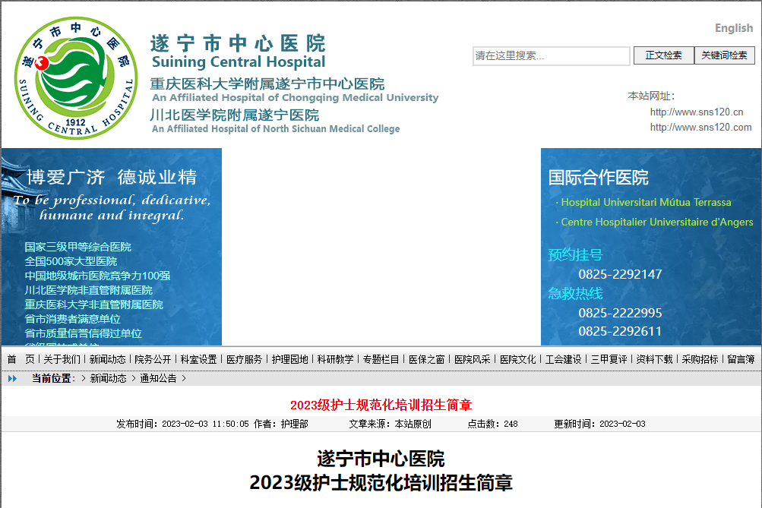Click the 国际合作医院 heading

[x=598, y=178]
